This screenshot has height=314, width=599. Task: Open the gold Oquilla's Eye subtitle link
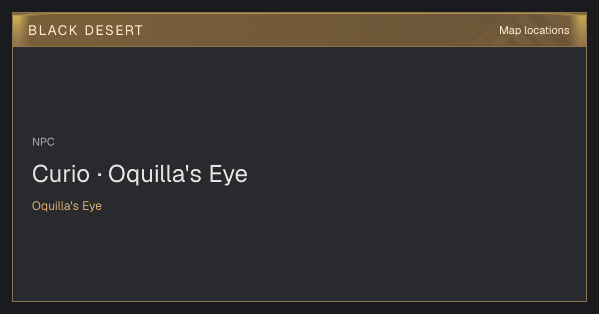pos(67,206)
